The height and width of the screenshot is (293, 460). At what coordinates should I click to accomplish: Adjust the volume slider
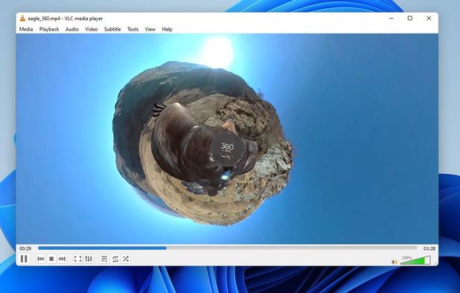tap(415, 260)
